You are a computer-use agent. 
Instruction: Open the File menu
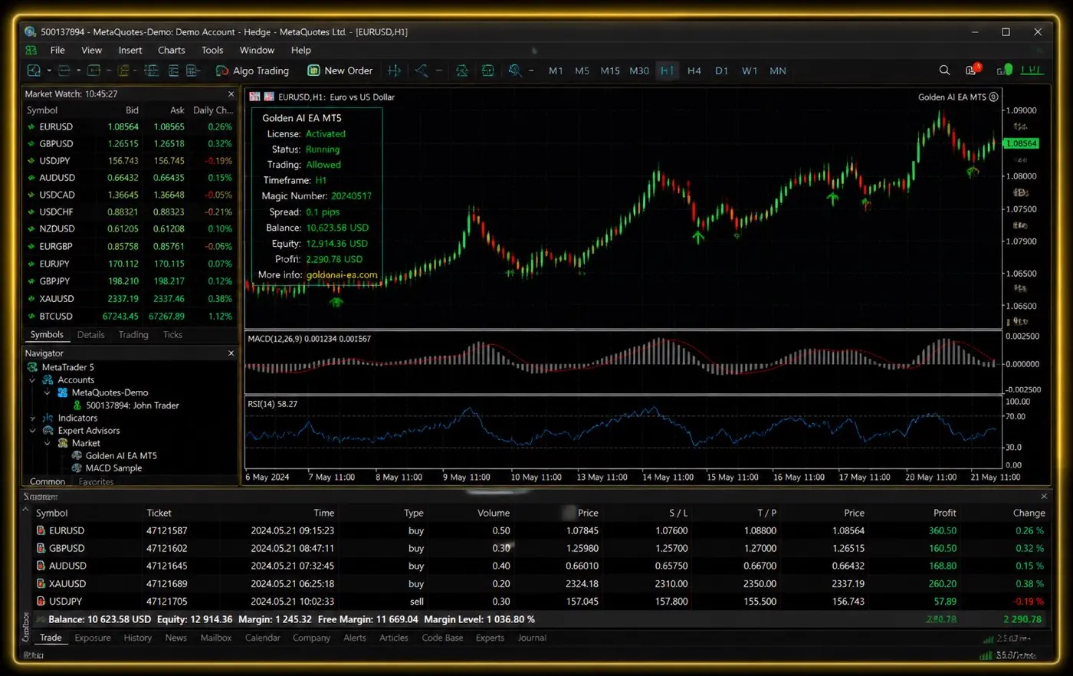57,50
